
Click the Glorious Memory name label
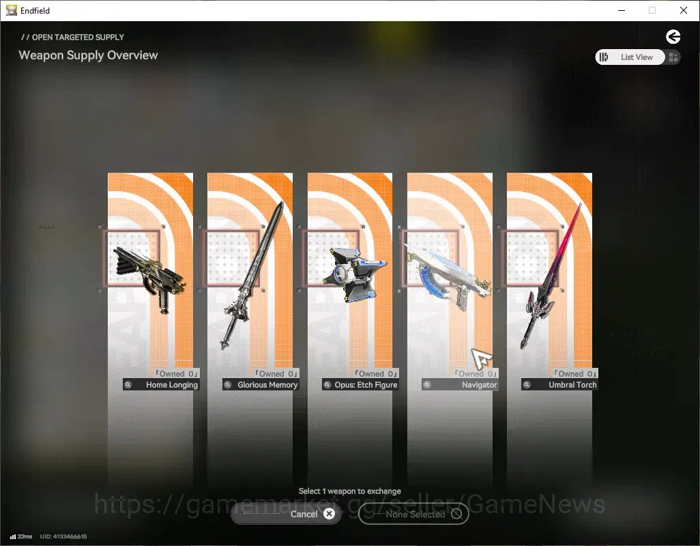267,384
